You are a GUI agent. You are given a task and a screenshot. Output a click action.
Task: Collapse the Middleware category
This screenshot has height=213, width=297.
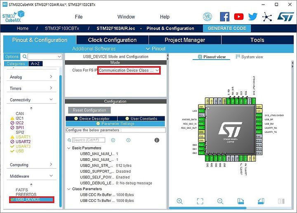(x=31, y=176)
